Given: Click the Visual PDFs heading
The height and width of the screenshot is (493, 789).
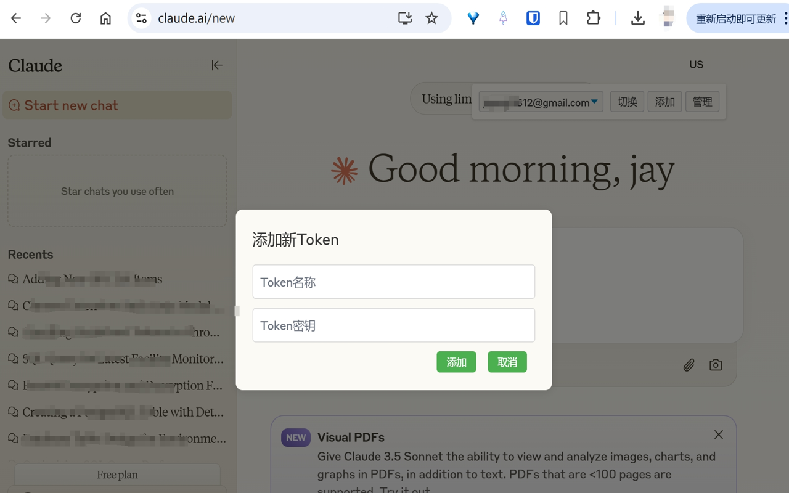Looking at the screenshot, I should coord(351,437).
